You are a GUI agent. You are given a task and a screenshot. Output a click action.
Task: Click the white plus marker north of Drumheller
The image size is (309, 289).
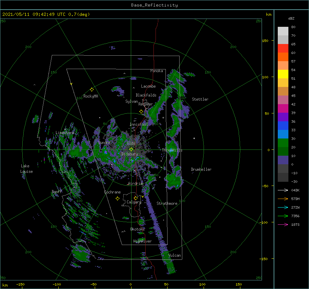tap(194, 138)
